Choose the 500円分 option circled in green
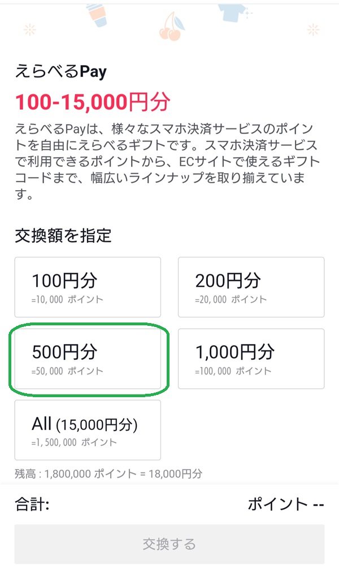Viewport: 339px width, 572px height. (x=88, y=359)
